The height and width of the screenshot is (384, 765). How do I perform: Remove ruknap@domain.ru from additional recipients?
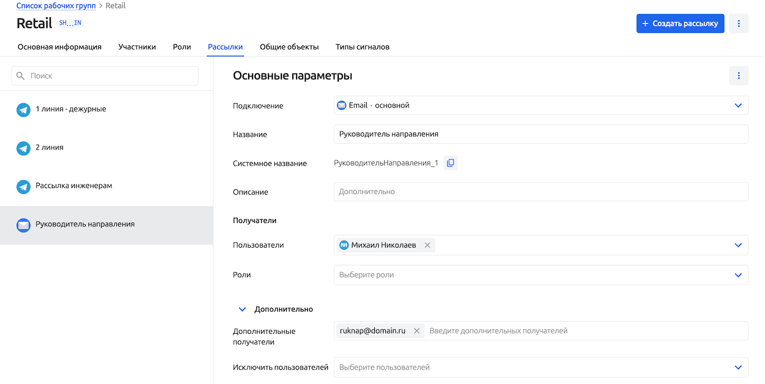(x=417, y=331)
